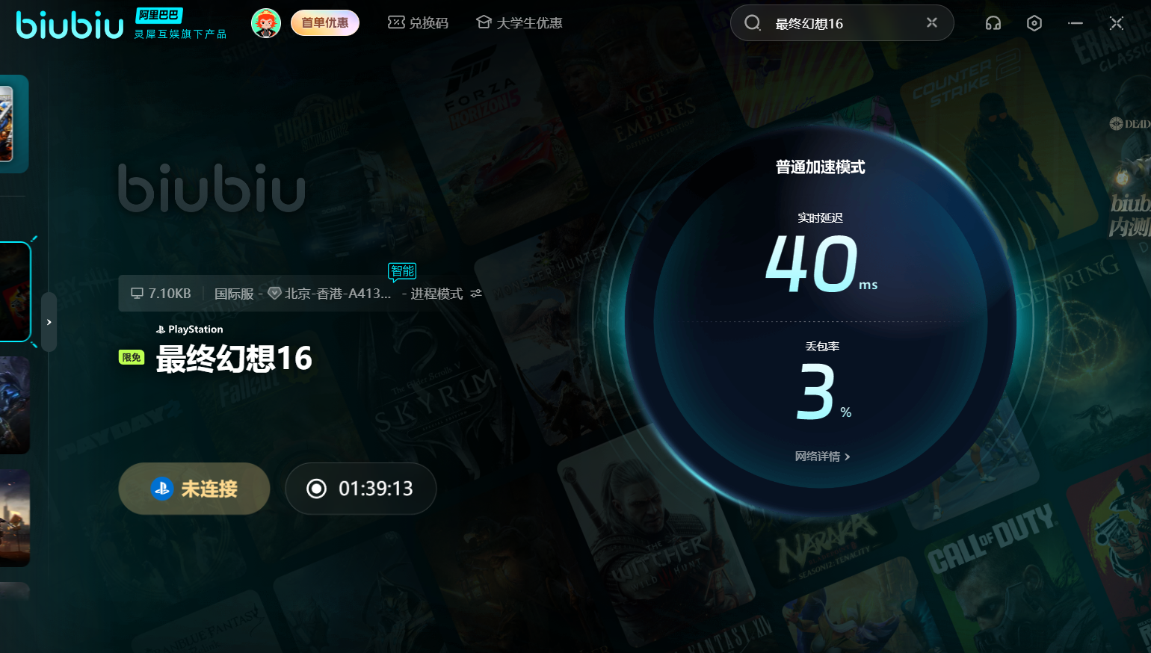This screenshot has height=653, width=1151.
Task: Click the 兑换码 redeem code item
Action: point(418,23)
